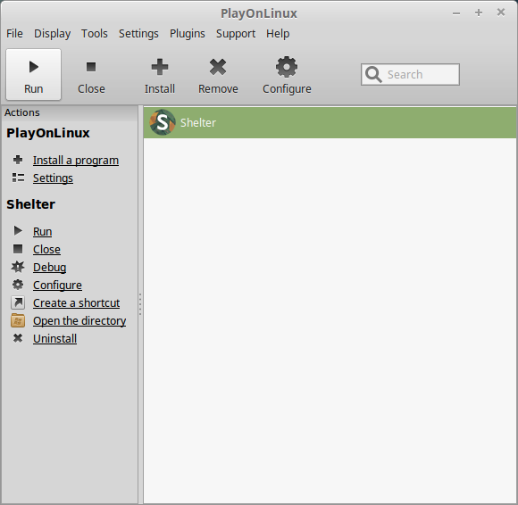
Task: Click the Configure link in sidebar
Action: click(57, 286)
